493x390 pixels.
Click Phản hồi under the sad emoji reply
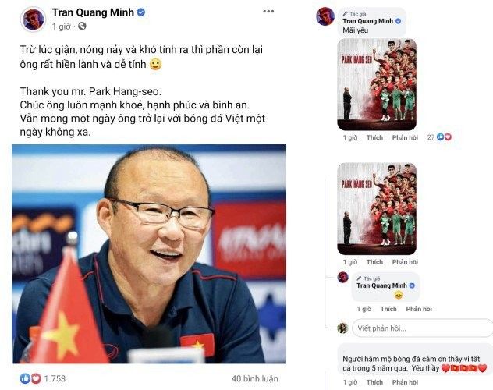coord(419,309)
